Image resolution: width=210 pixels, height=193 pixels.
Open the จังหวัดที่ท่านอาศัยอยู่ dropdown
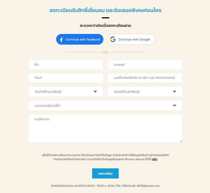[x=66, y=92]
